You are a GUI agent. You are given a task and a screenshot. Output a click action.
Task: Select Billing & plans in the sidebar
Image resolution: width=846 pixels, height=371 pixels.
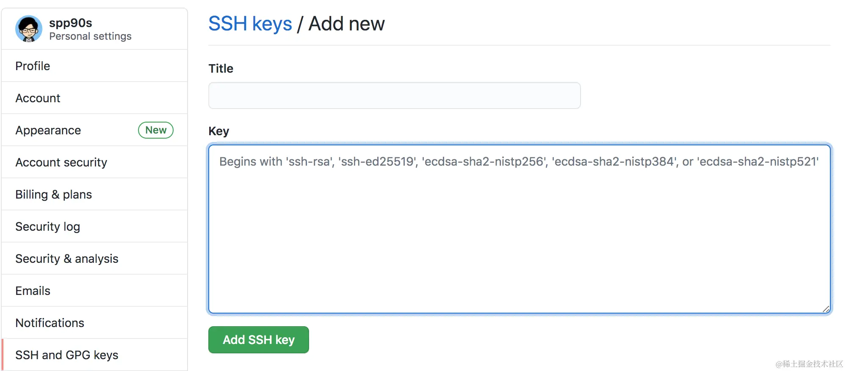94,194
